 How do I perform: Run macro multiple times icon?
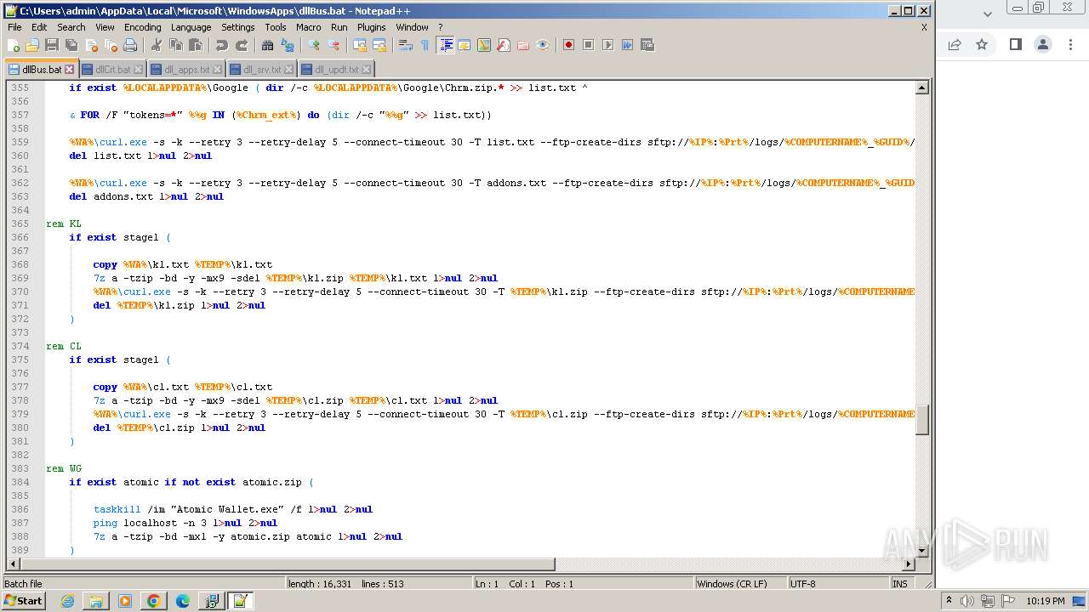pyautogui.click(x=627, y=45)
